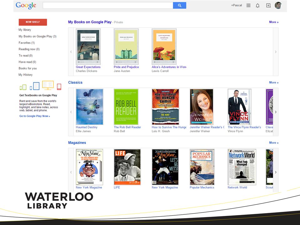Click More for Classics shelf
300x225 pixels.
click(x=274, y=82)
